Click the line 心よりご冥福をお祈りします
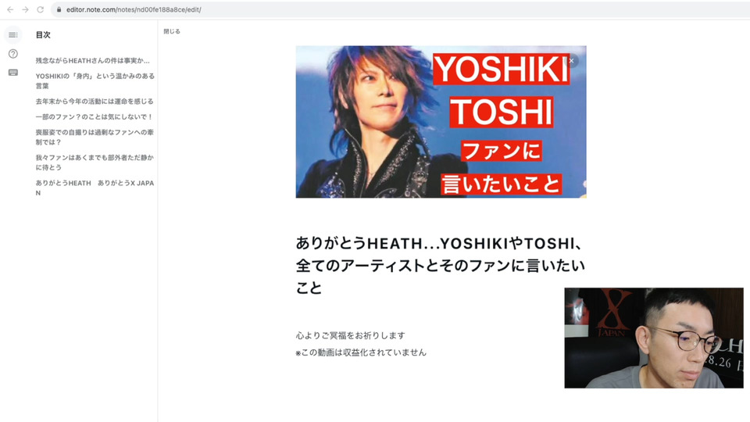 (351, 335)
